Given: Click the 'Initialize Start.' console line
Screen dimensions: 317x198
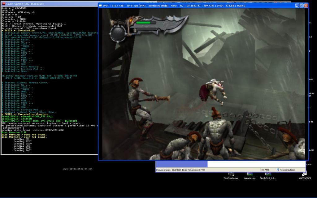Looking at the screenshot, I should [x=16, y=40].
